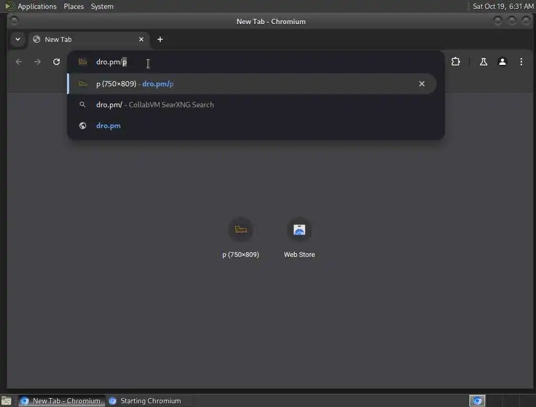This screenshot has width=536, height=407.
Task: Click the show desktop icon in taskbar
Action: pos(6,401)
